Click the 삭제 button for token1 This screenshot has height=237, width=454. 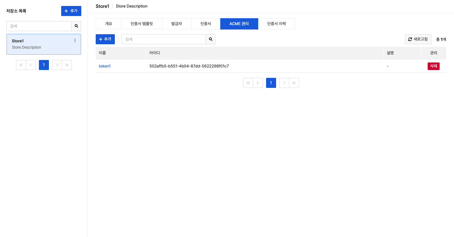point(433,66)
